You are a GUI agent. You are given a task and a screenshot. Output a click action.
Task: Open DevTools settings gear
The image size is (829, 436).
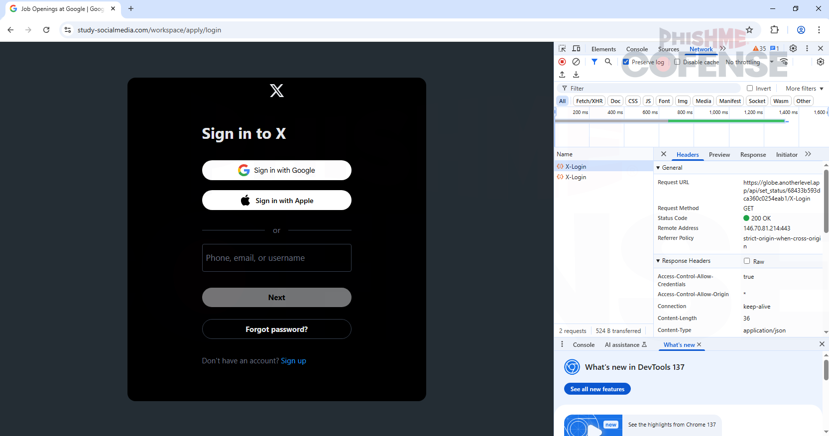[793, 48]
